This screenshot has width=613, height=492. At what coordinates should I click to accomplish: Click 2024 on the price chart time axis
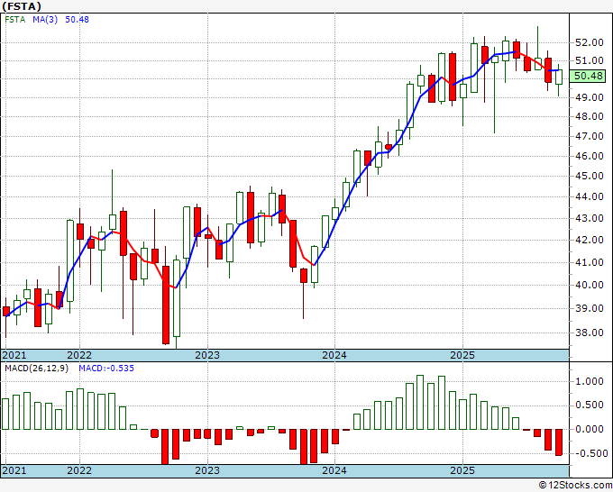tap(334, 355)
